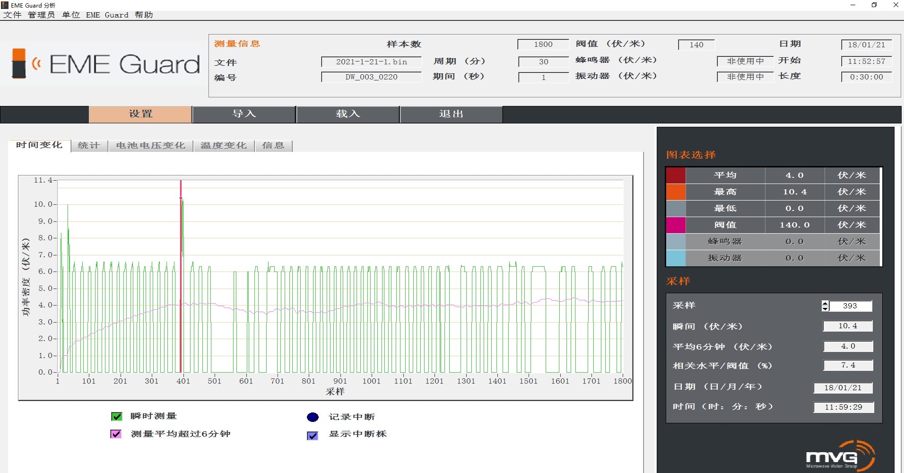Click the 周期 (分) field showing 30
The width and height of the screenshot is (904, 473).
click(544, 62)
